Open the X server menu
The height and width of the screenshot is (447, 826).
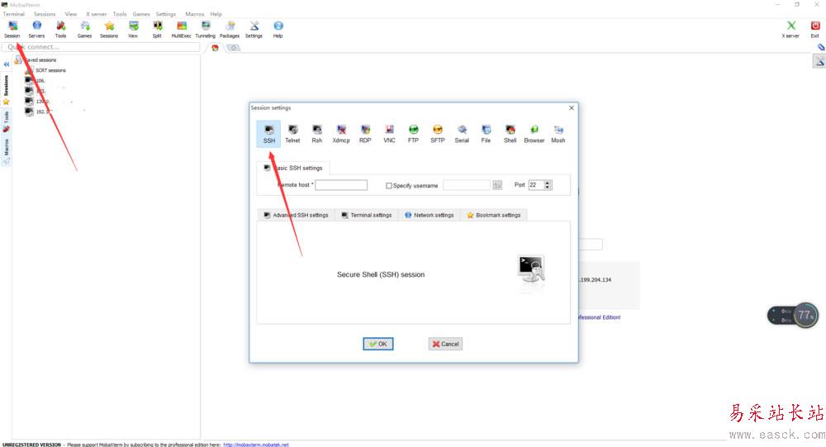coord(97,14)
